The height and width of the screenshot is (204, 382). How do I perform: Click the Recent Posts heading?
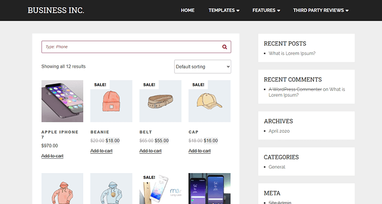285,43
